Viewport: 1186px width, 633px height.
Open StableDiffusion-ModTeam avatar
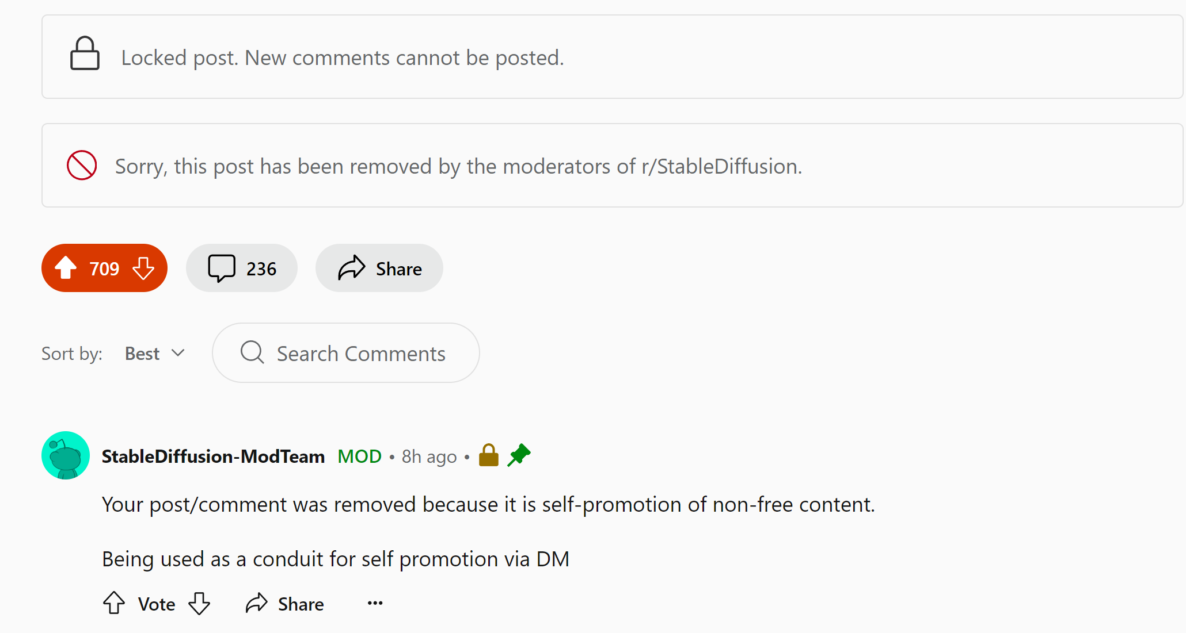(66, 455)
